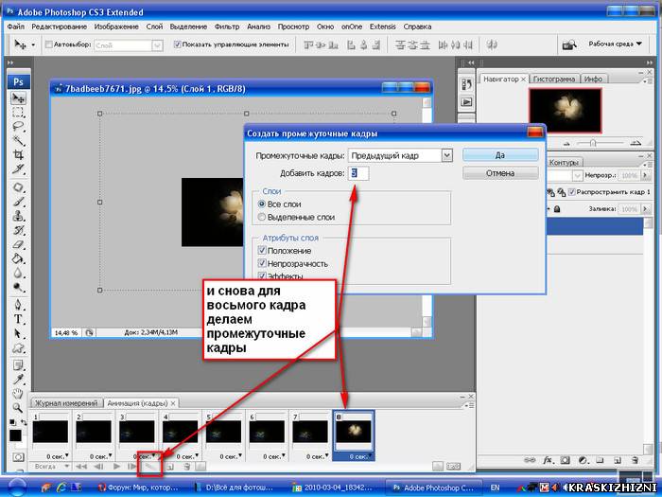The height and width of the screenshot is (497, 662).
Task: Open frame 1 delay time dropdown
Action: point(57,456)
